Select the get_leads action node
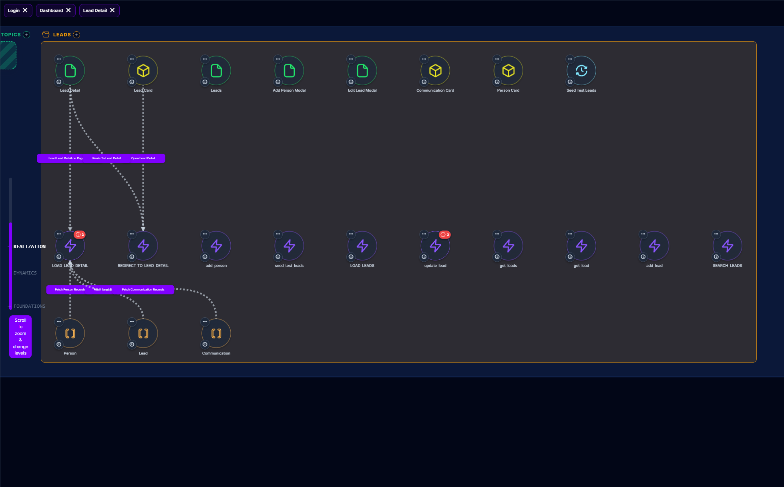Image resolution: width=784 pixels, height=487 pixels. pyautogui.click(x=509, y=246)
